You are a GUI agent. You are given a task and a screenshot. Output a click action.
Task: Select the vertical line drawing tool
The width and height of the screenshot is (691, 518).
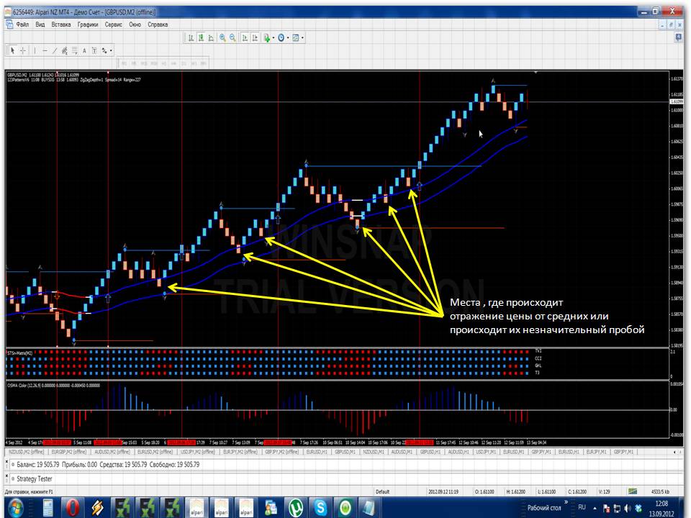35,50
